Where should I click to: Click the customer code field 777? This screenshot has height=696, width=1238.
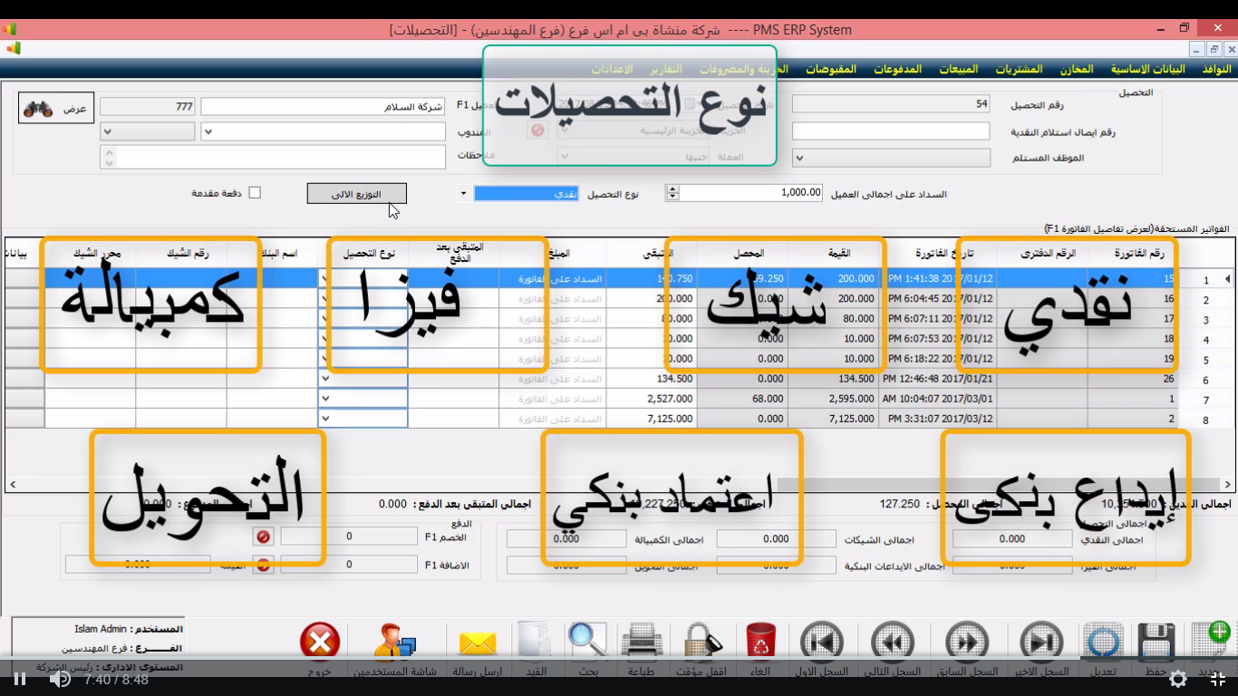[x=148, y=107]
